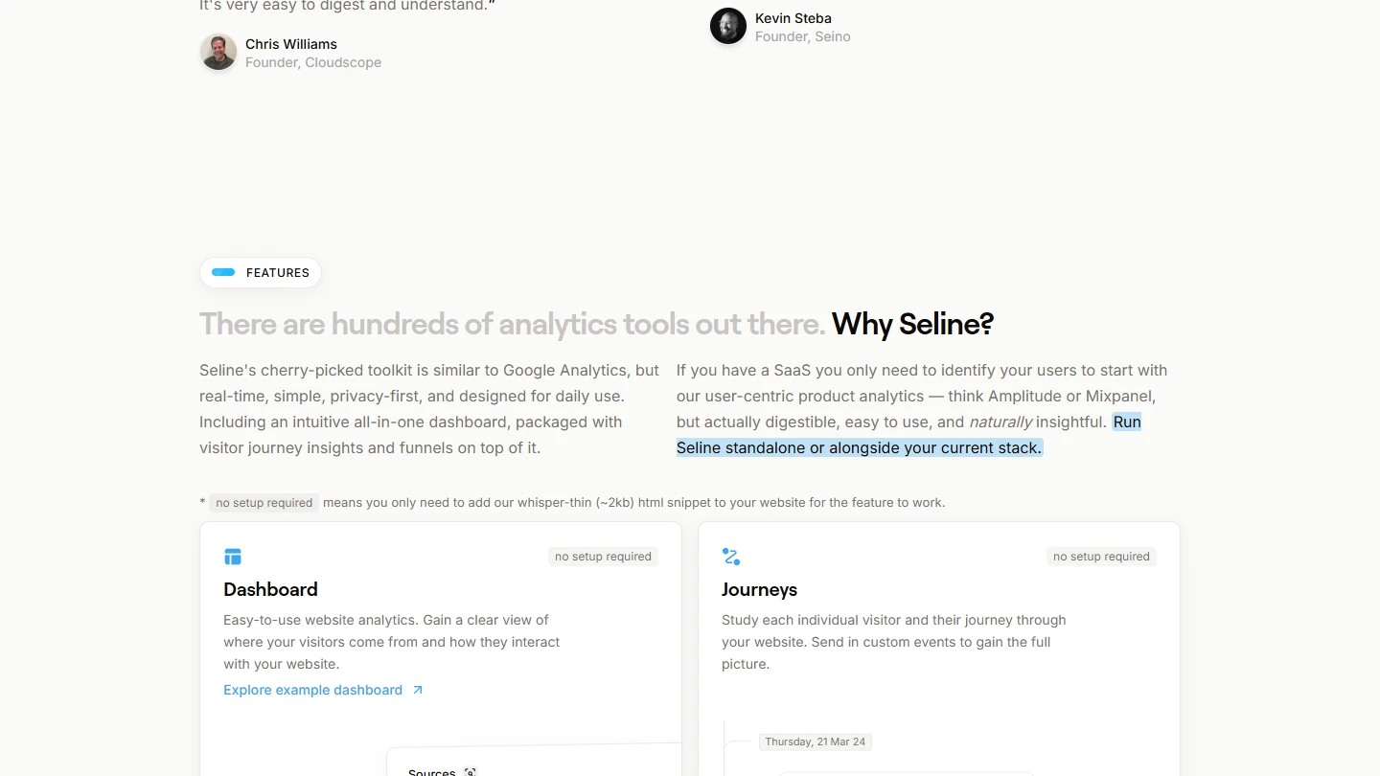The image size is (1380, 776).
Task: Click the italic word naturally
Action: [x=1000, y=422]
